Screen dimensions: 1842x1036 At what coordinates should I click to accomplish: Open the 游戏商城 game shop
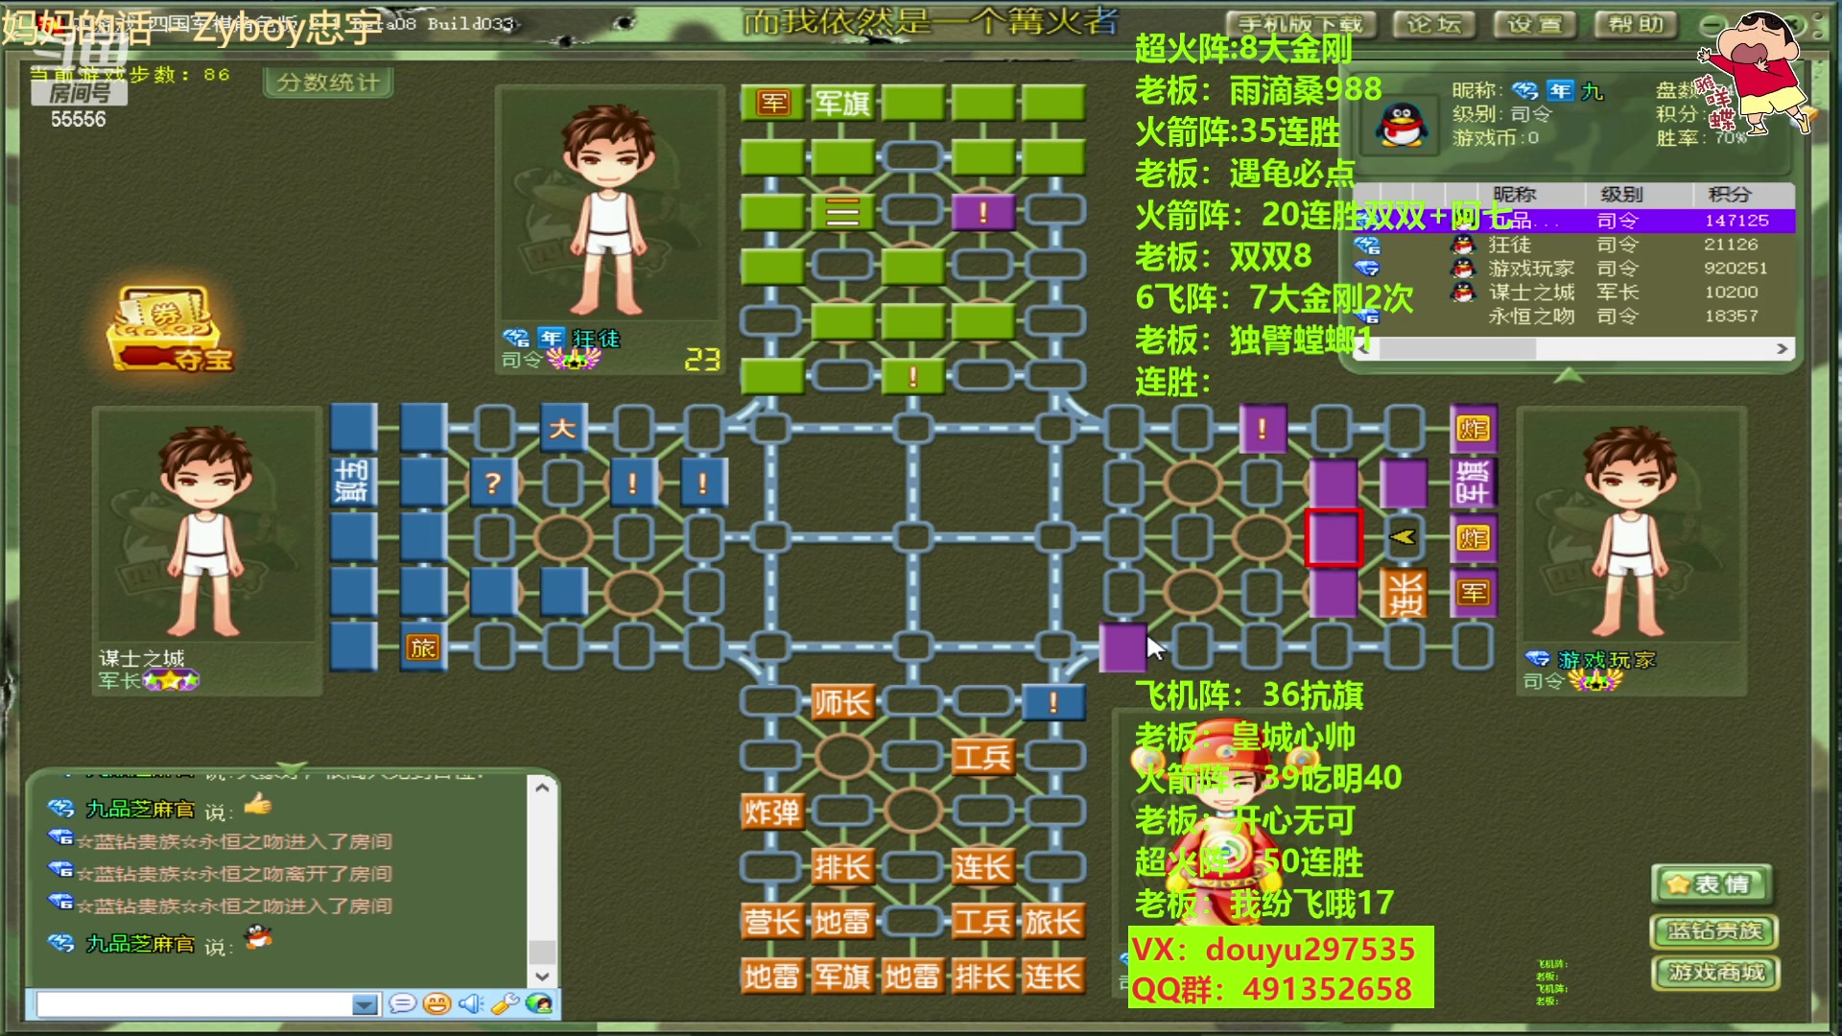[1714, 973]
